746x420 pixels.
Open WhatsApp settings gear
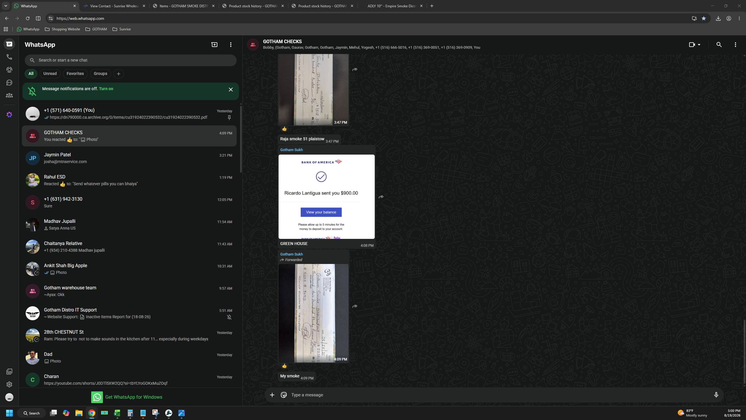pyautogui.click(x=9, y=384)
